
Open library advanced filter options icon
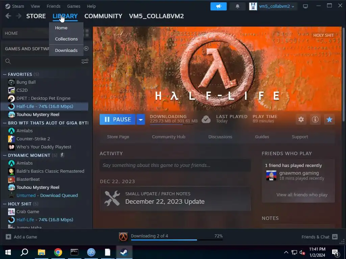(85, 61)
